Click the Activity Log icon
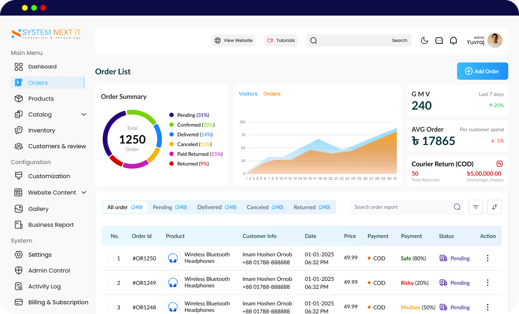The image size is (519, 314). tap(18, 286)
